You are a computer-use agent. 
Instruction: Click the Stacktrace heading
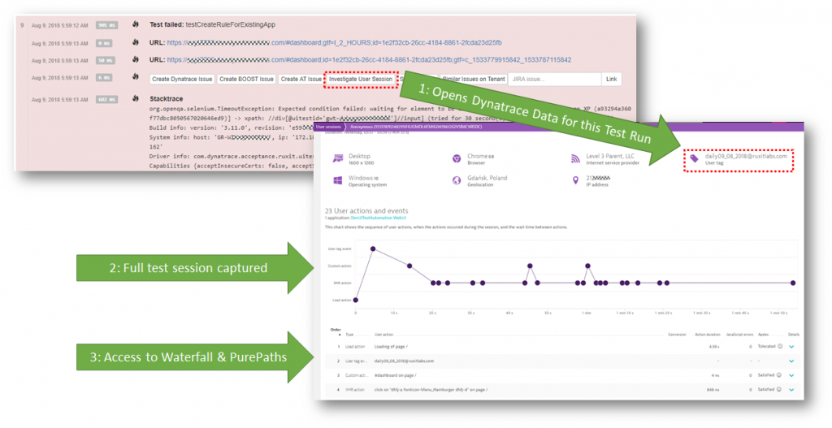click(166, 98)
